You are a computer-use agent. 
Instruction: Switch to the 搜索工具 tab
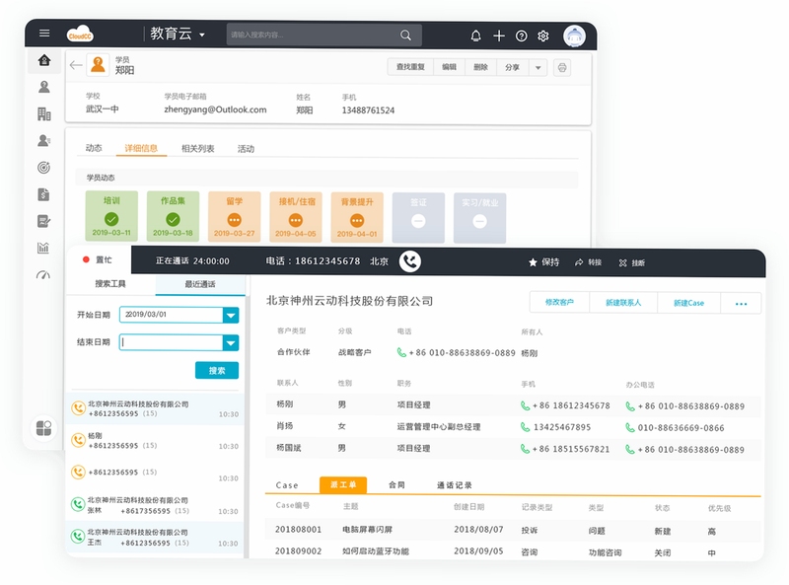click(110, 284)
